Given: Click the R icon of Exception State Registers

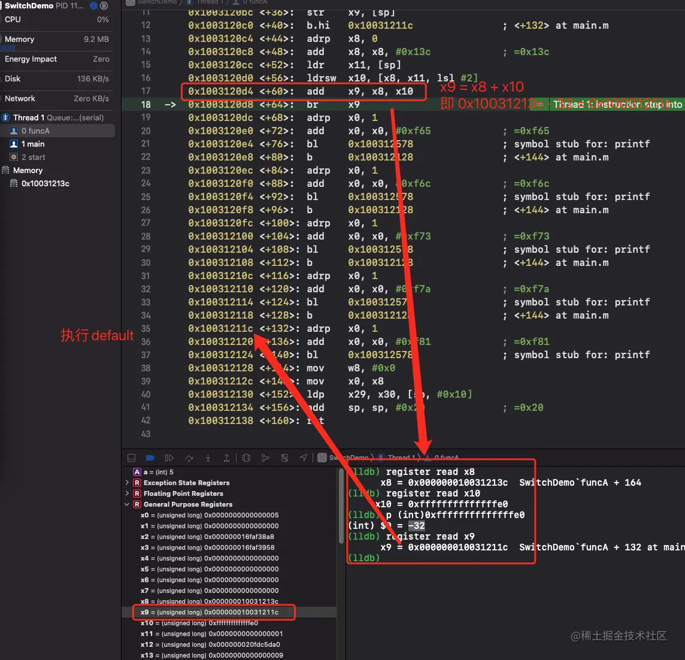Looking at the screenshot, I should point(137,483).
